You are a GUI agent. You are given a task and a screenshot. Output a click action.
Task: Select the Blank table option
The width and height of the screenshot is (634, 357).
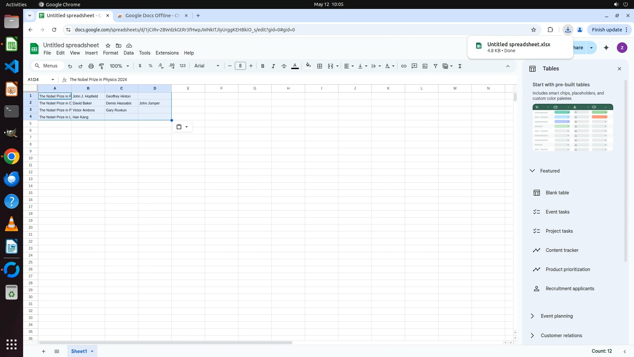(x=557, y=193)
